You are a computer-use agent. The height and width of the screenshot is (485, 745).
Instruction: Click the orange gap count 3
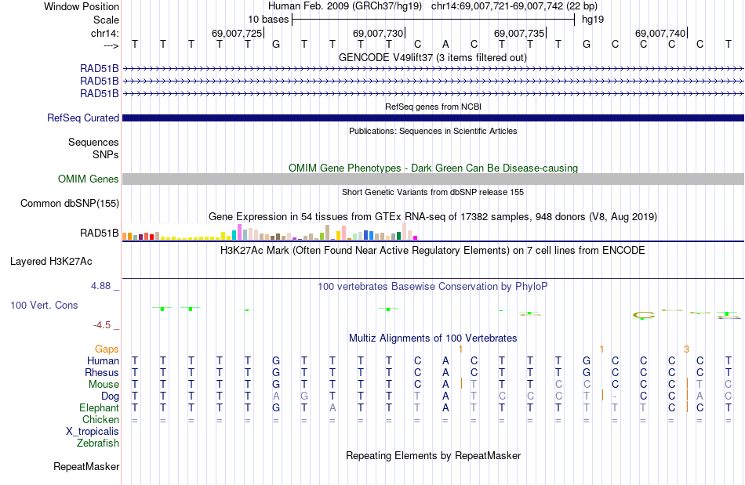pos(686,349)
